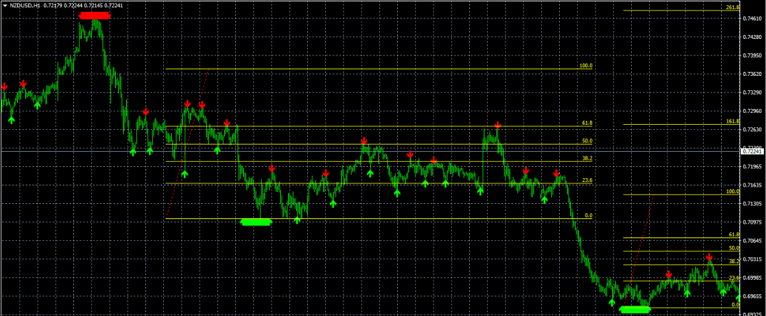Select the green support bar at bottom right
The width and height of the screenshot is (766, 316).
tap(635, 309)
